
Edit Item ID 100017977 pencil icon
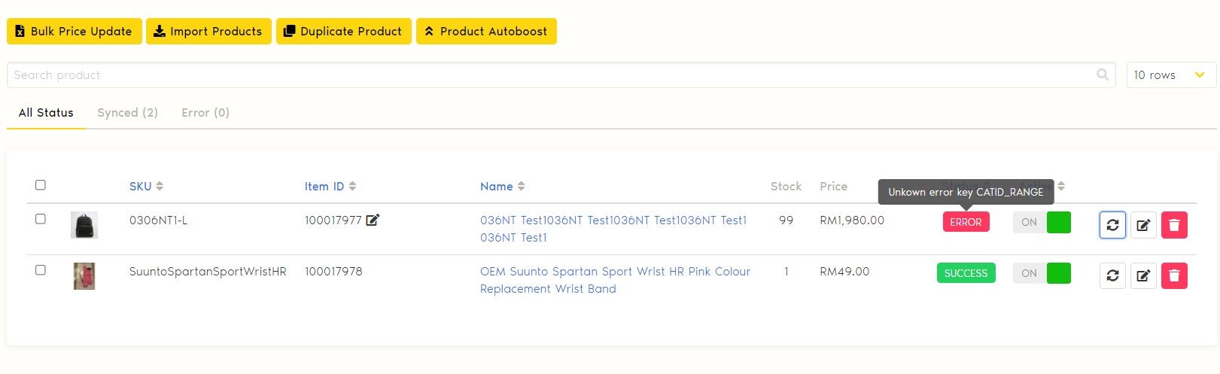click(373, 220)
